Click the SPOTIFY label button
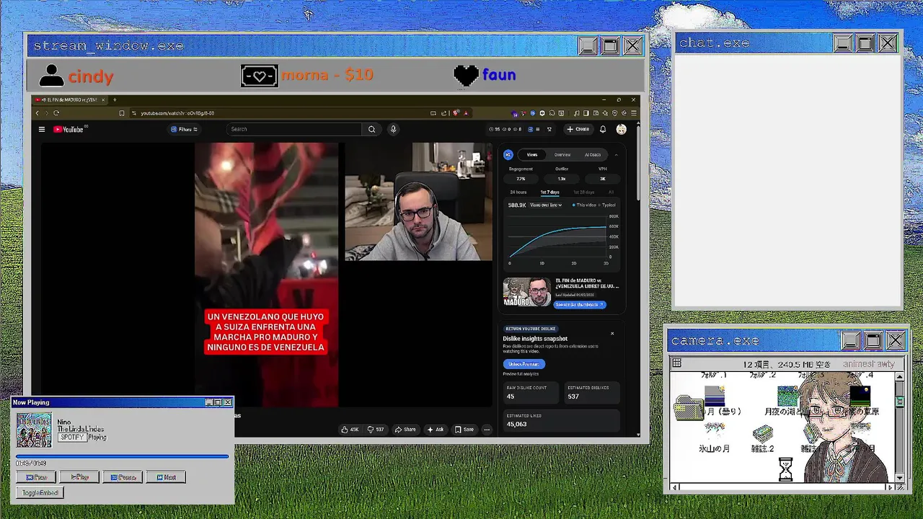This screenshot has width=923, height=519. pyautogui.click(x=71, y=438)
